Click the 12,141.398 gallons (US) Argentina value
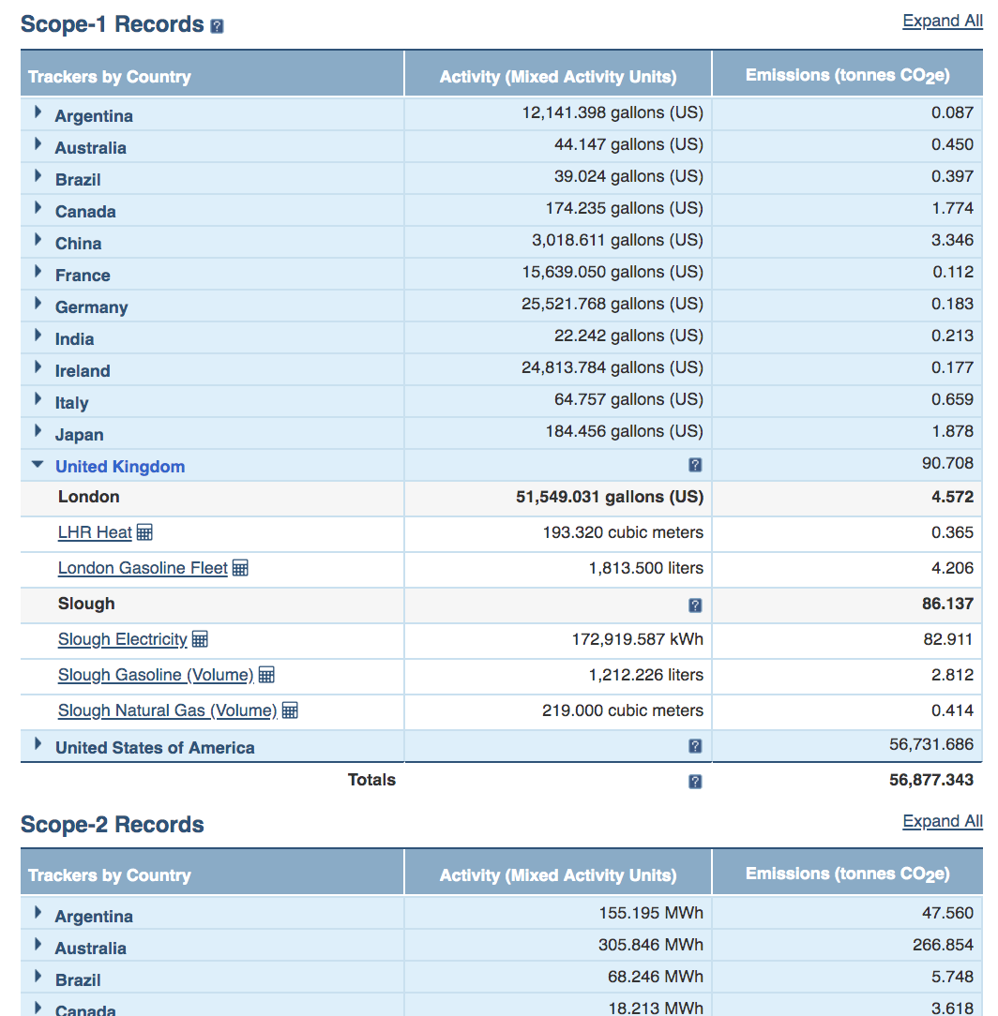998x1016 pixels. [612, 112]
